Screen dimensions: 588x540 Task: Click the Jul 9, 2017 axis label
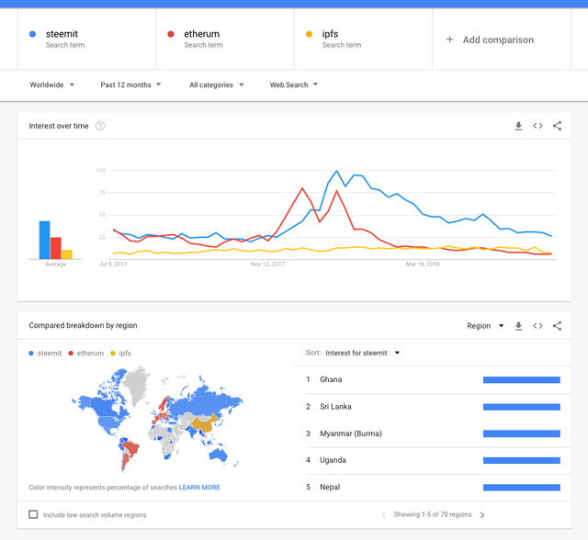[113, 264]
